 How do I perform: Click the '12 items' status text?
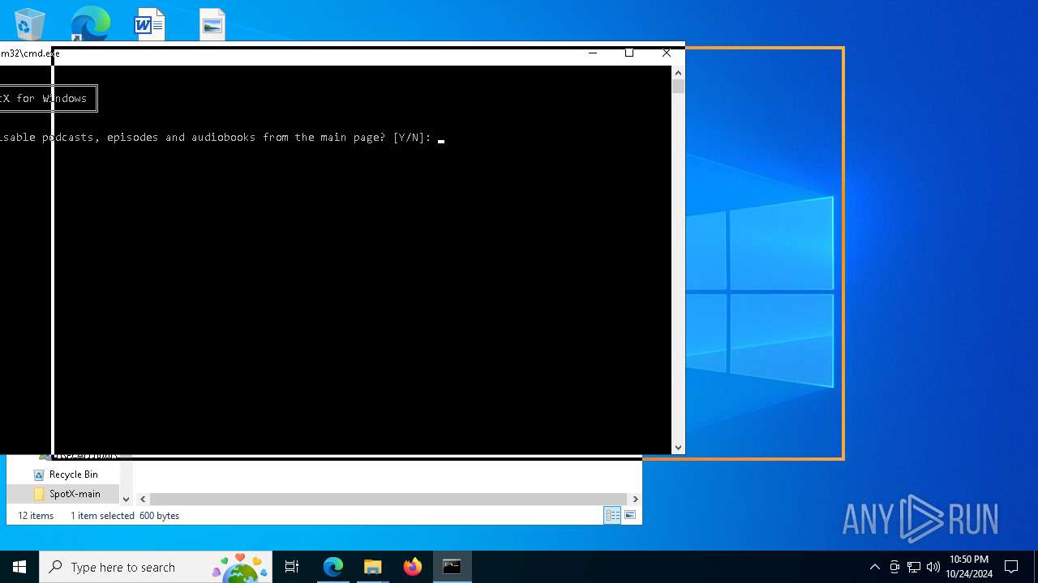click(36, 516)
